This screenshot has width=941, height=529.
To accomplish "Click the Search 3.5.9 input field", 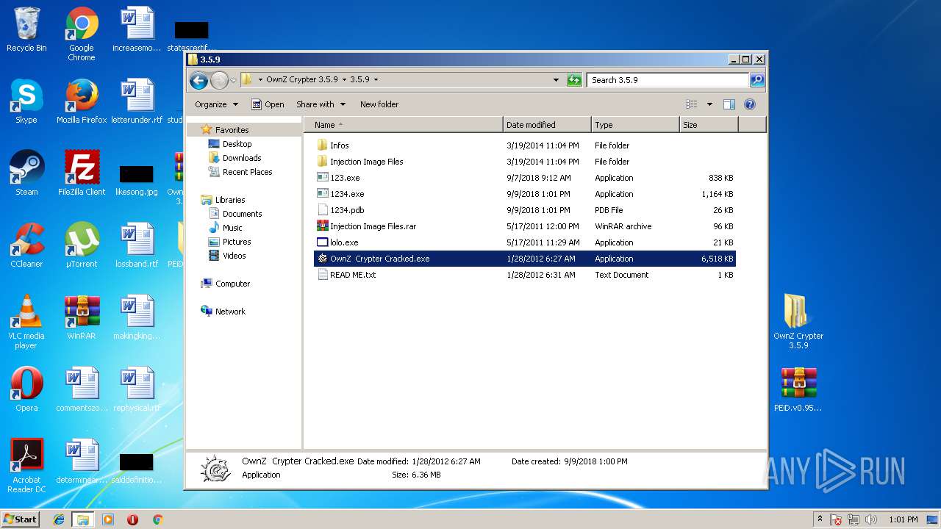I will [668, 80].
